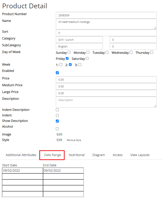
Task: Click the Edit link next to Image
Action: (59, 134)
